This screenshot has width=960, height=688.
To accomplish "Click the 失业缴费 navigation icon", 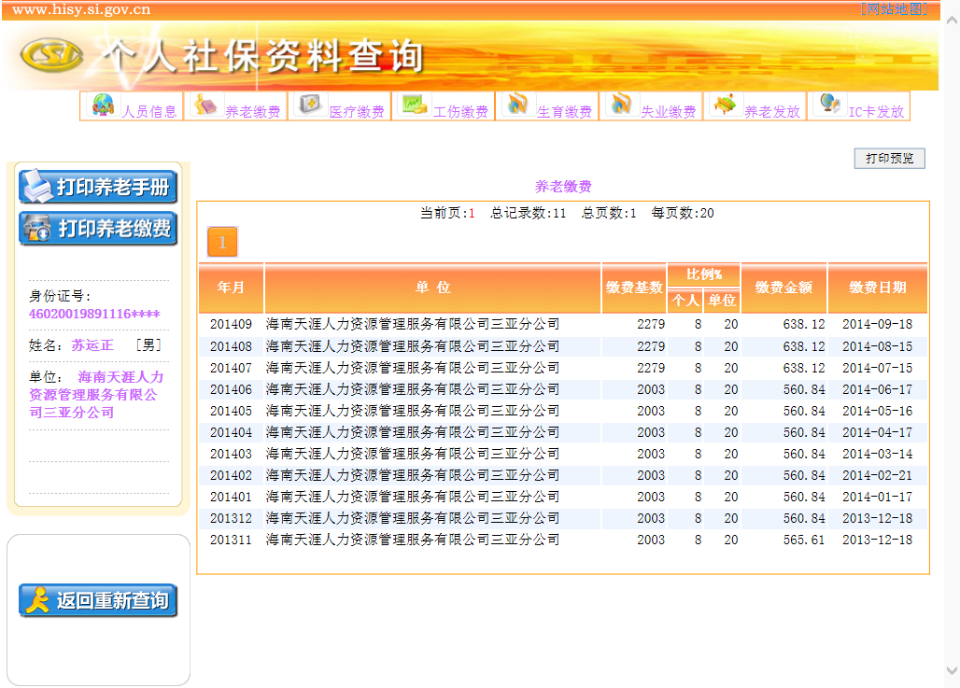I will pyautogui.click(x=621, y=105).
